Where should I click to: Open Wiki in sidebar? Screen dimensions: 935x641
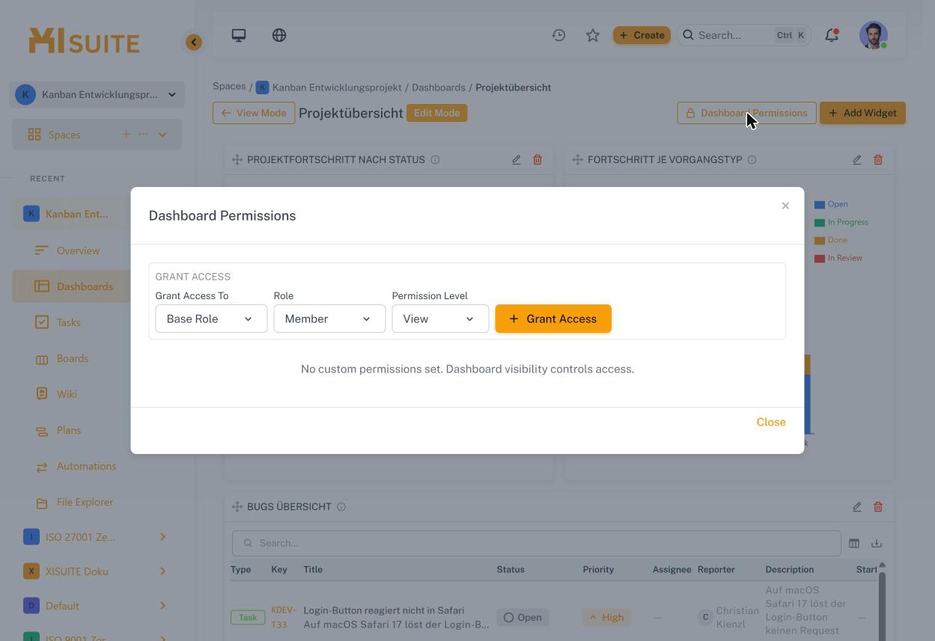(x=67, y=394)
